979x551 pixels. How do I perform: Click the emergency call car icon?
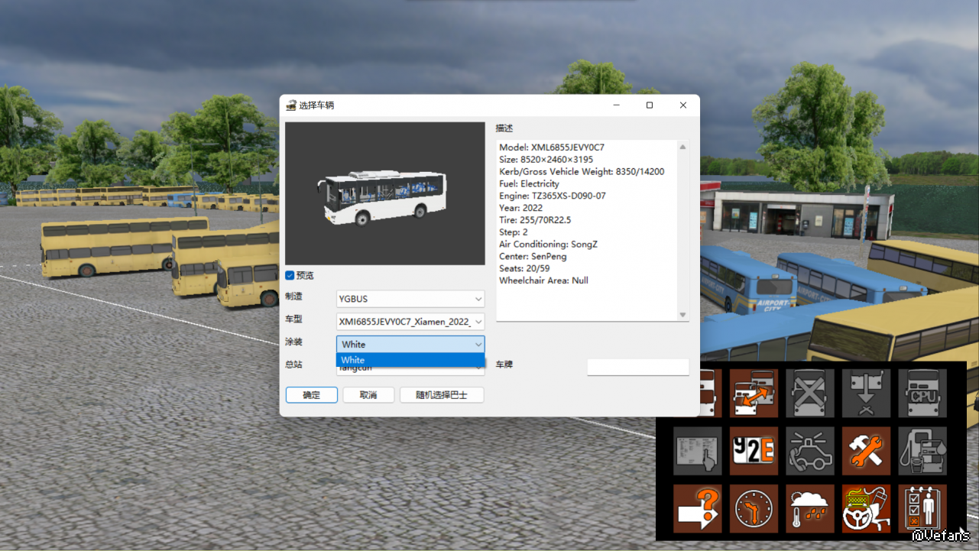[810, 451]
